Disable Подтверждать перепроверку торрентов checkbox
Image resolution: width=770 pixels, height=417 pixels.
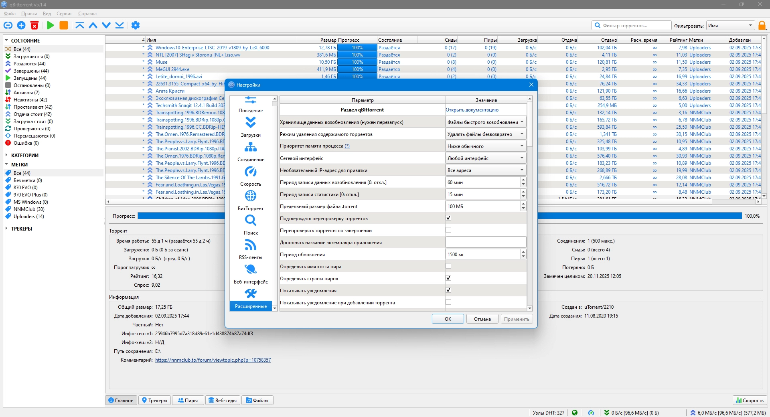click(x=448, y=218)
